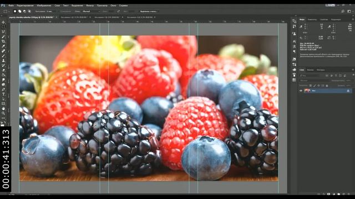Select the Type tool

pos(3,94)
